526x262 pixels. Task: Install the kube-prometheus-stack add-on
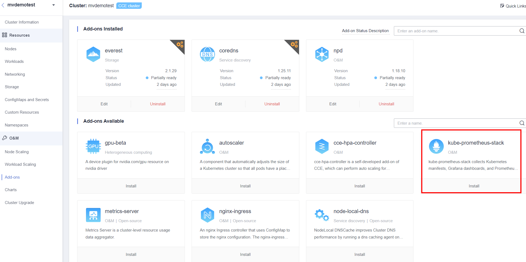474,186
